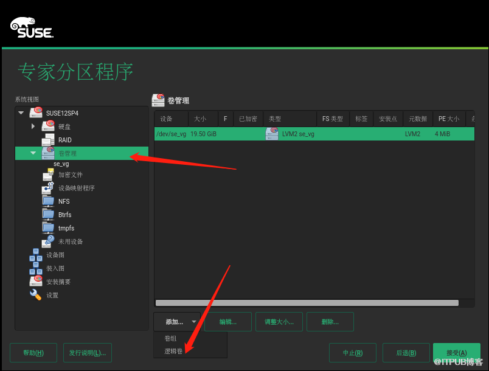The width and height of the screenshot is (489, 371).
Task: Open the 添加 dropdown arrow
Action: tap(194, 321)
